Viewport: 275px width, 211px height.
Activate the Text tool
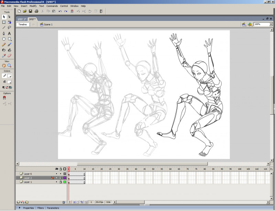coord(10,33)
